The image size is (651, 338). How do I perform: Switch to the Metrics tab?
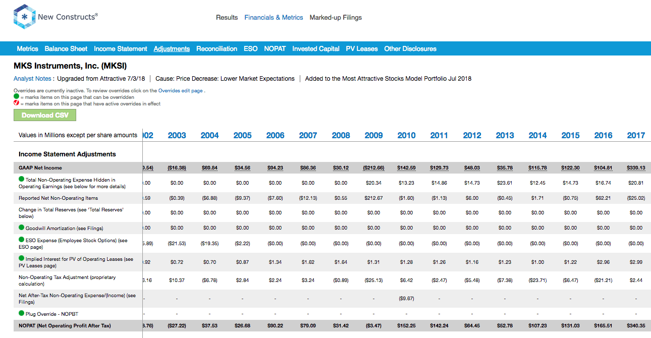pos(27,48)
